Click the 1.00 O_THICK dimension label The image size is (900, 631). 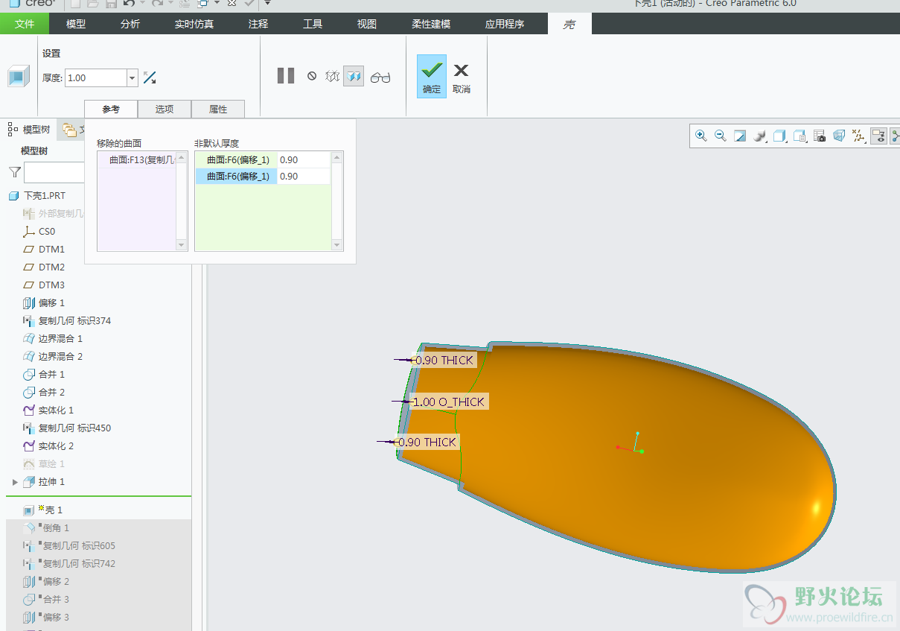pos(450,402)
